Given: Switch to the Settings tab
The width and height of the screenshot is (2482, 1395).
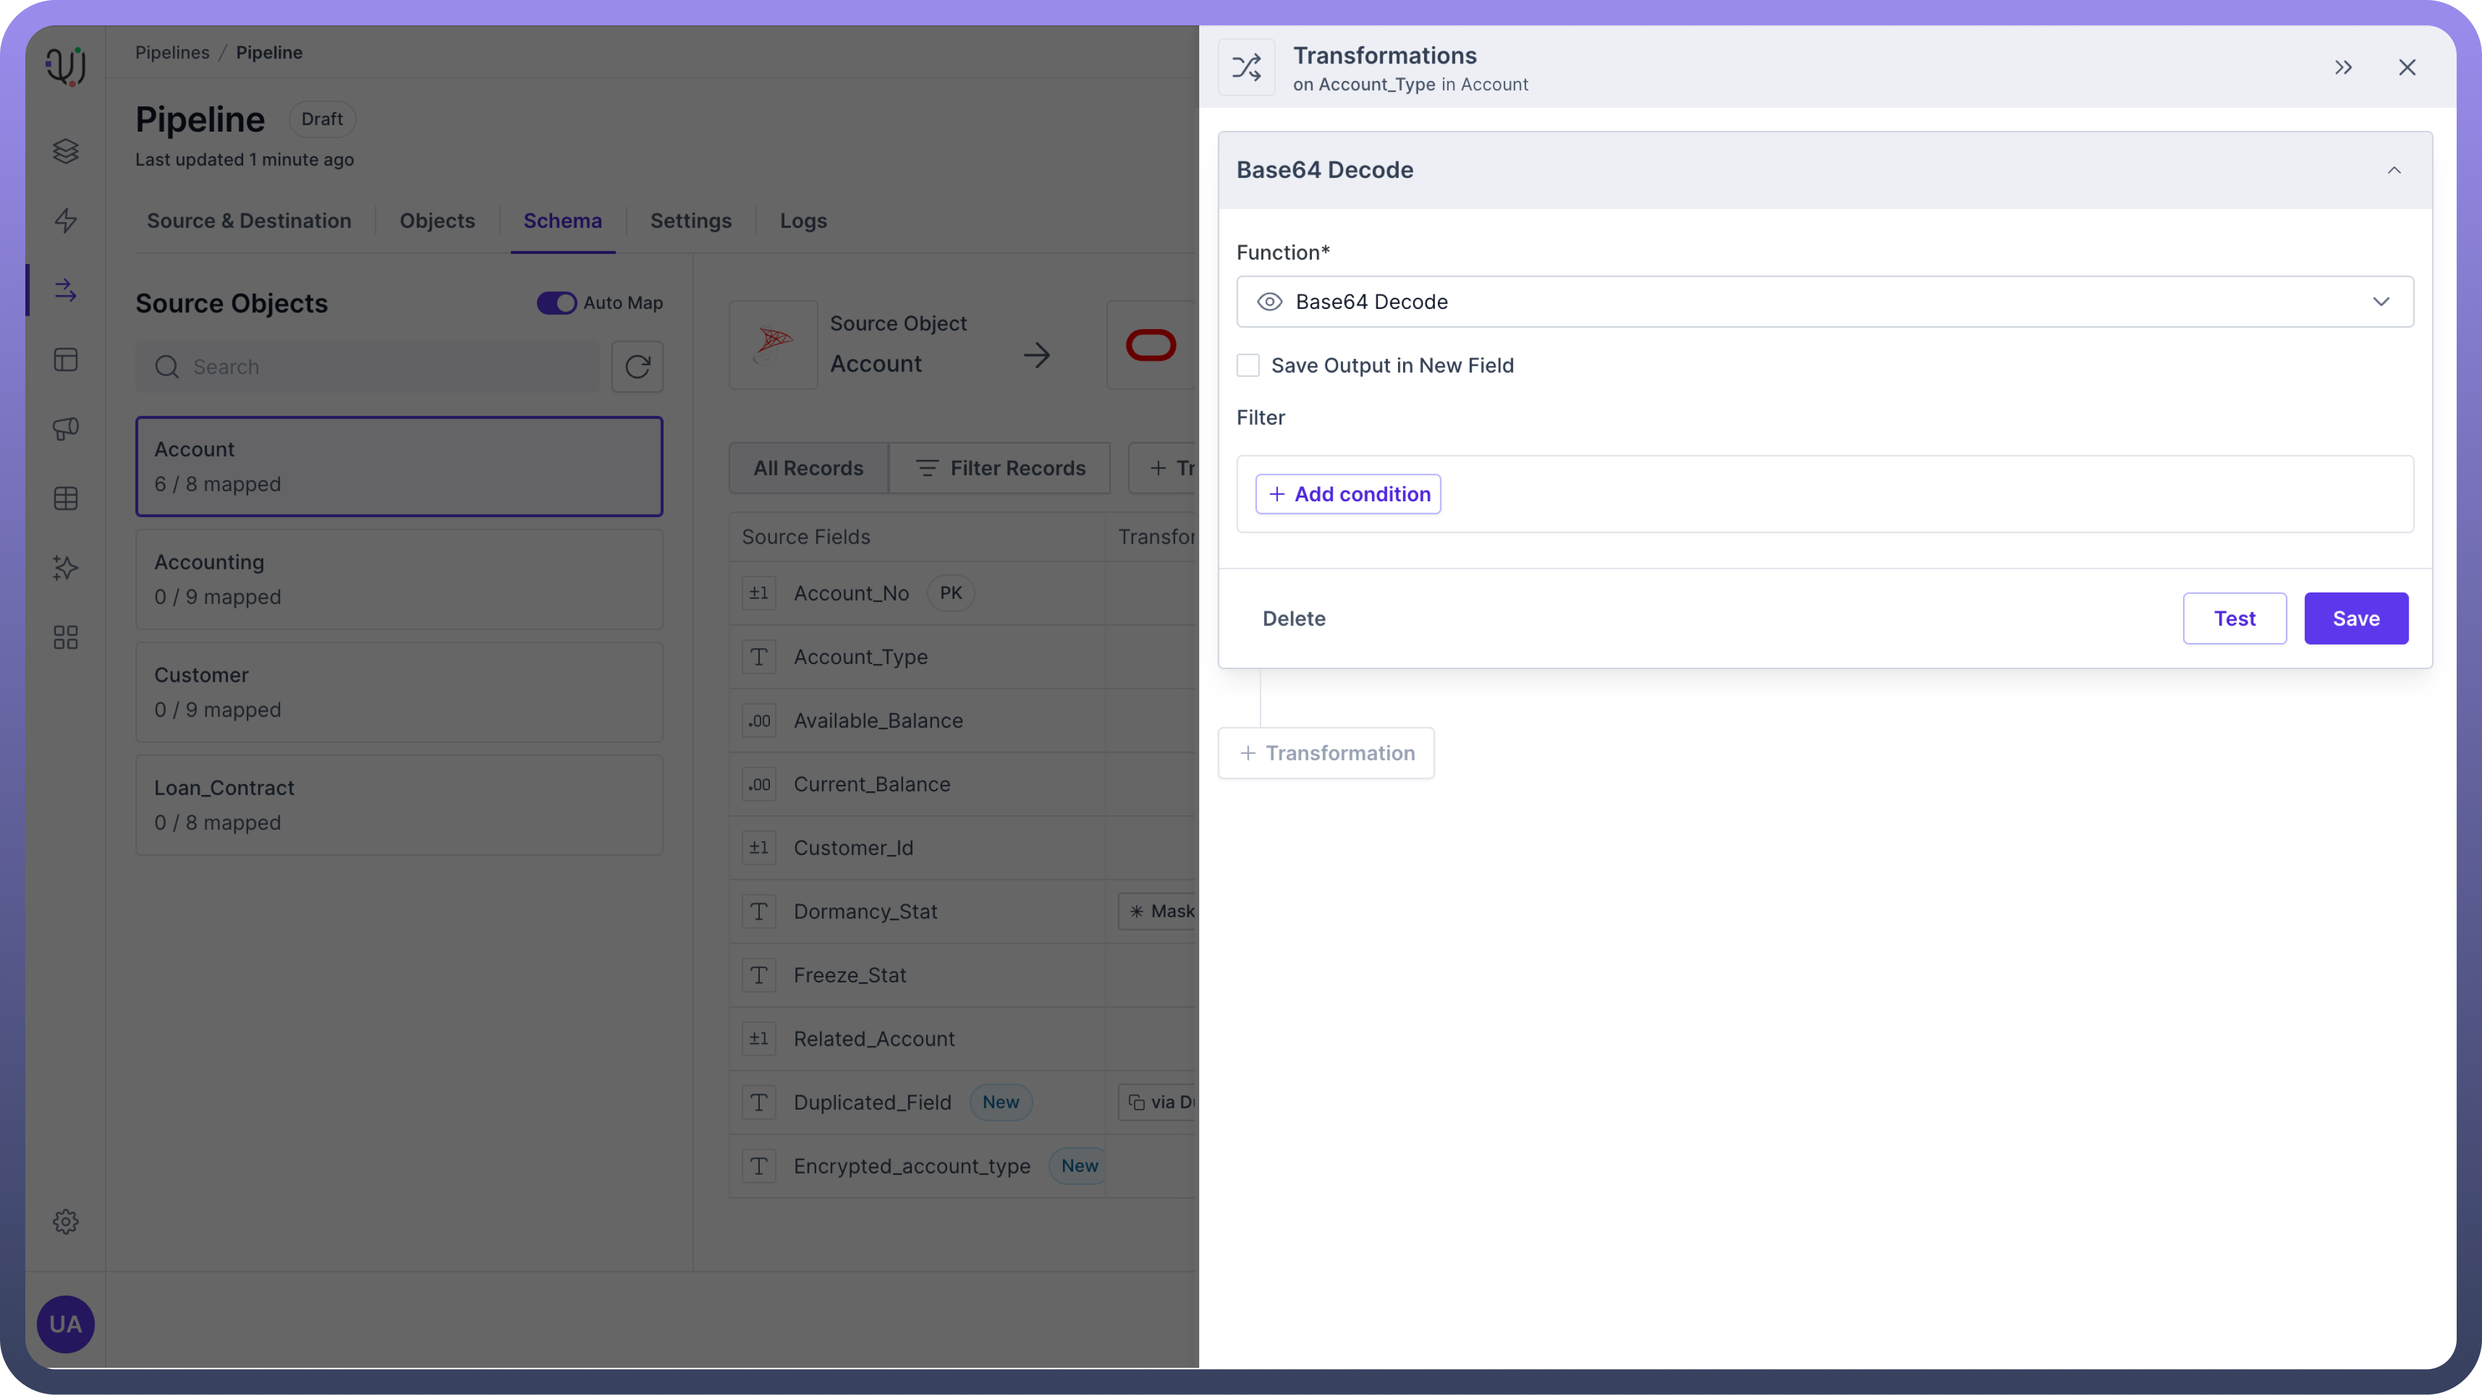Looking at the screenshot, I should pos(690,221).
